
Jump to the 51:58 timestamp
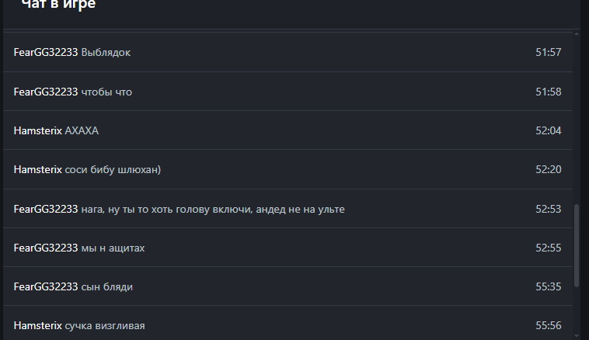click(548, 92)
